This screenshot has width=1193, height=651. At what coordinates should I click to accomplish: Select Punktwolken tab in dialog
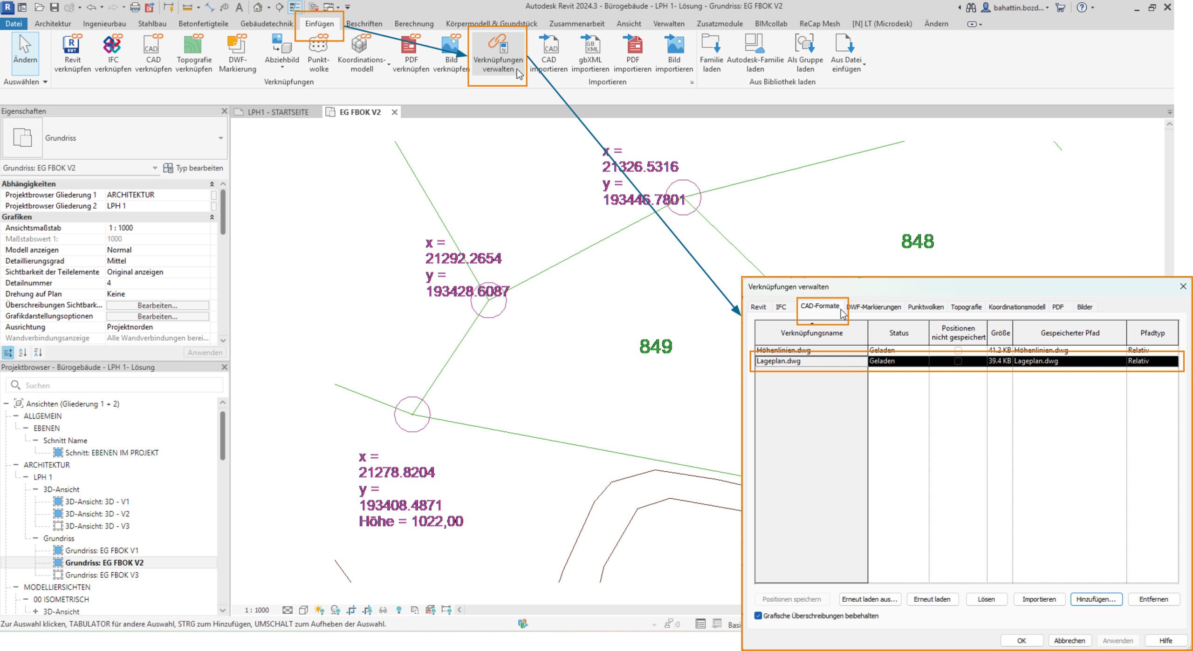click(x=925, y=307)
